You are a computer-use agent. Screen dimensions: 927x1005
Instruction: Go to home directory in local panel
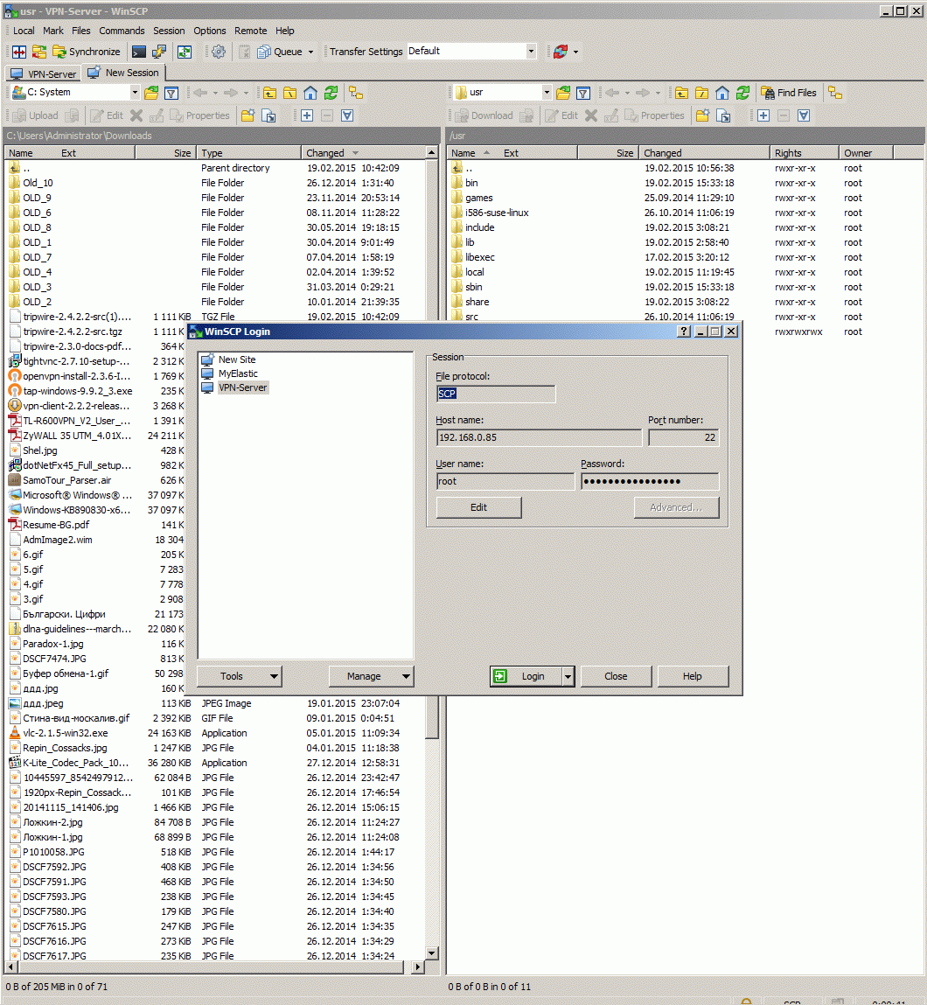310,93
